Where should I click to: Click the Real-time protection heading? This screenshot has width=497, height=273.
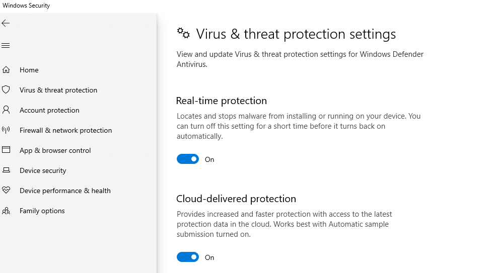point(222,101)
